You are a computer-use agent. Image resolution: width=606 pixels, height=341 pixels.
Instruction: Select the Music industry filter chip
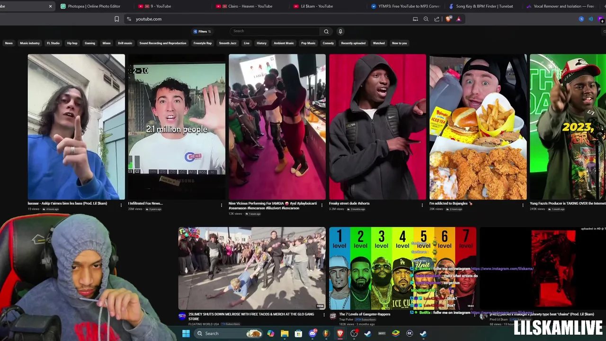pyautogui.click(x=30, y=43)
